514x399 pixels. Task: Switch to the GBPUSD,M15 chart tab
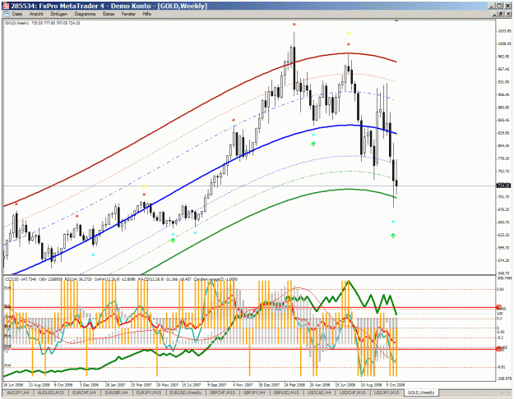(286, 392)
